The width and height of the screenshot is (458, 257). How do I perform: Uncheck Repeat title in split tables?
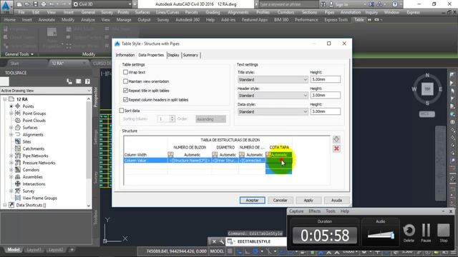click(x=126, y=91)
